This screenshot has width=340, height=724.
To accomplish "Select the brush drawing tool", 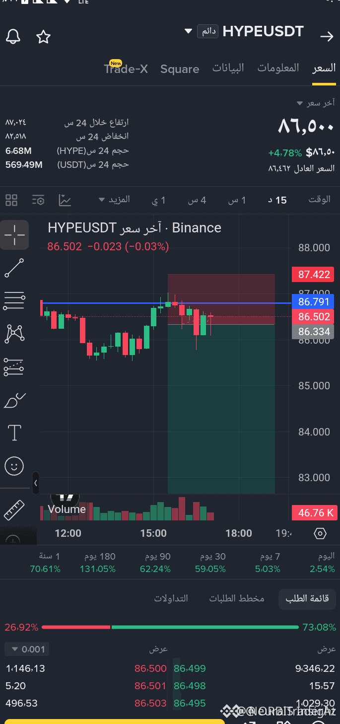I will [14, 400].
